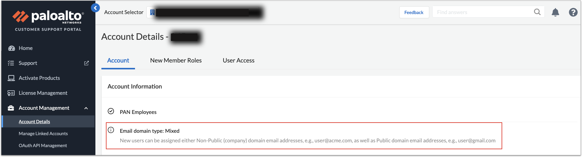Click the checkmark icon beside PAN Employees
Screen dimensions: 582x157
[x=111, y=111]
